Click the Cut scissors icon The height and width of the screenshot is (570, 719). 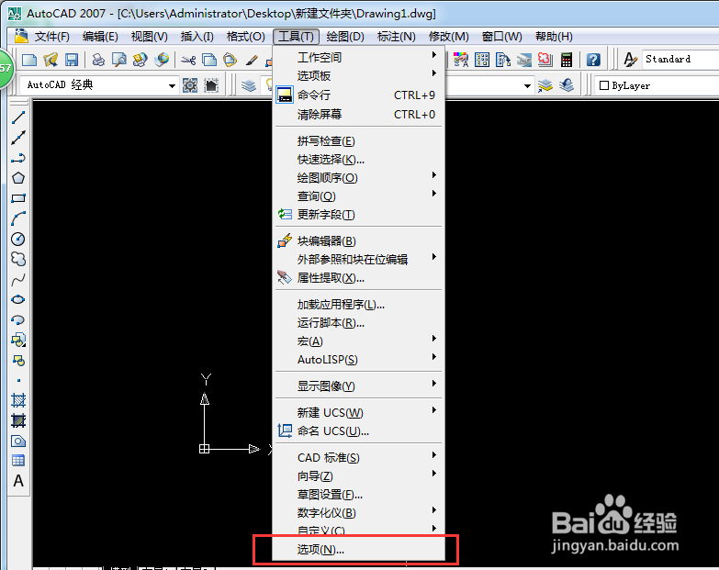tap(188, 60)
